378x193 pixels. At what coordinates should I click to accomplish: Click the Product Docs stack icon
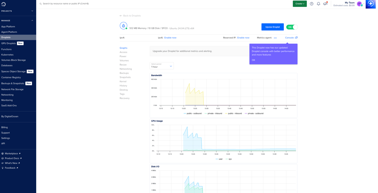tap(3, 158)
